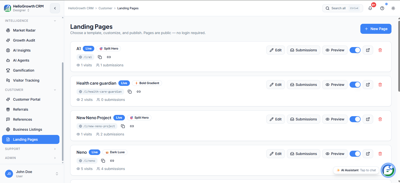
Task: Create a New Page
Action: click(376, 29)
